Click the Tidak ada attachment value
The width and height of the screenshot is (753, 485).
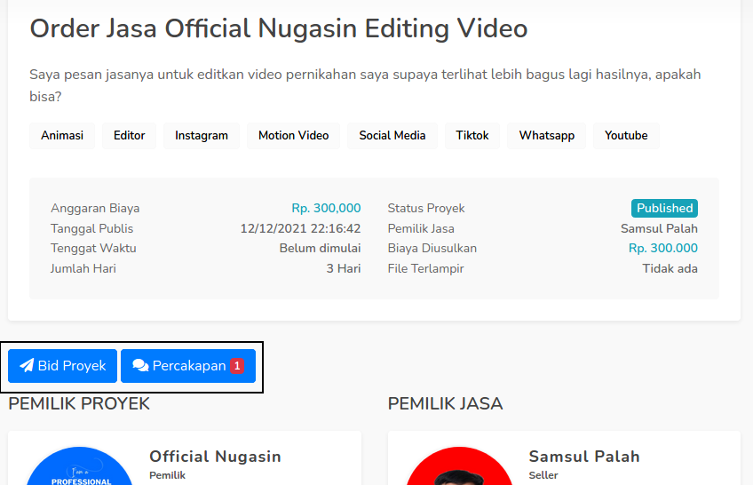pos(670,268)
